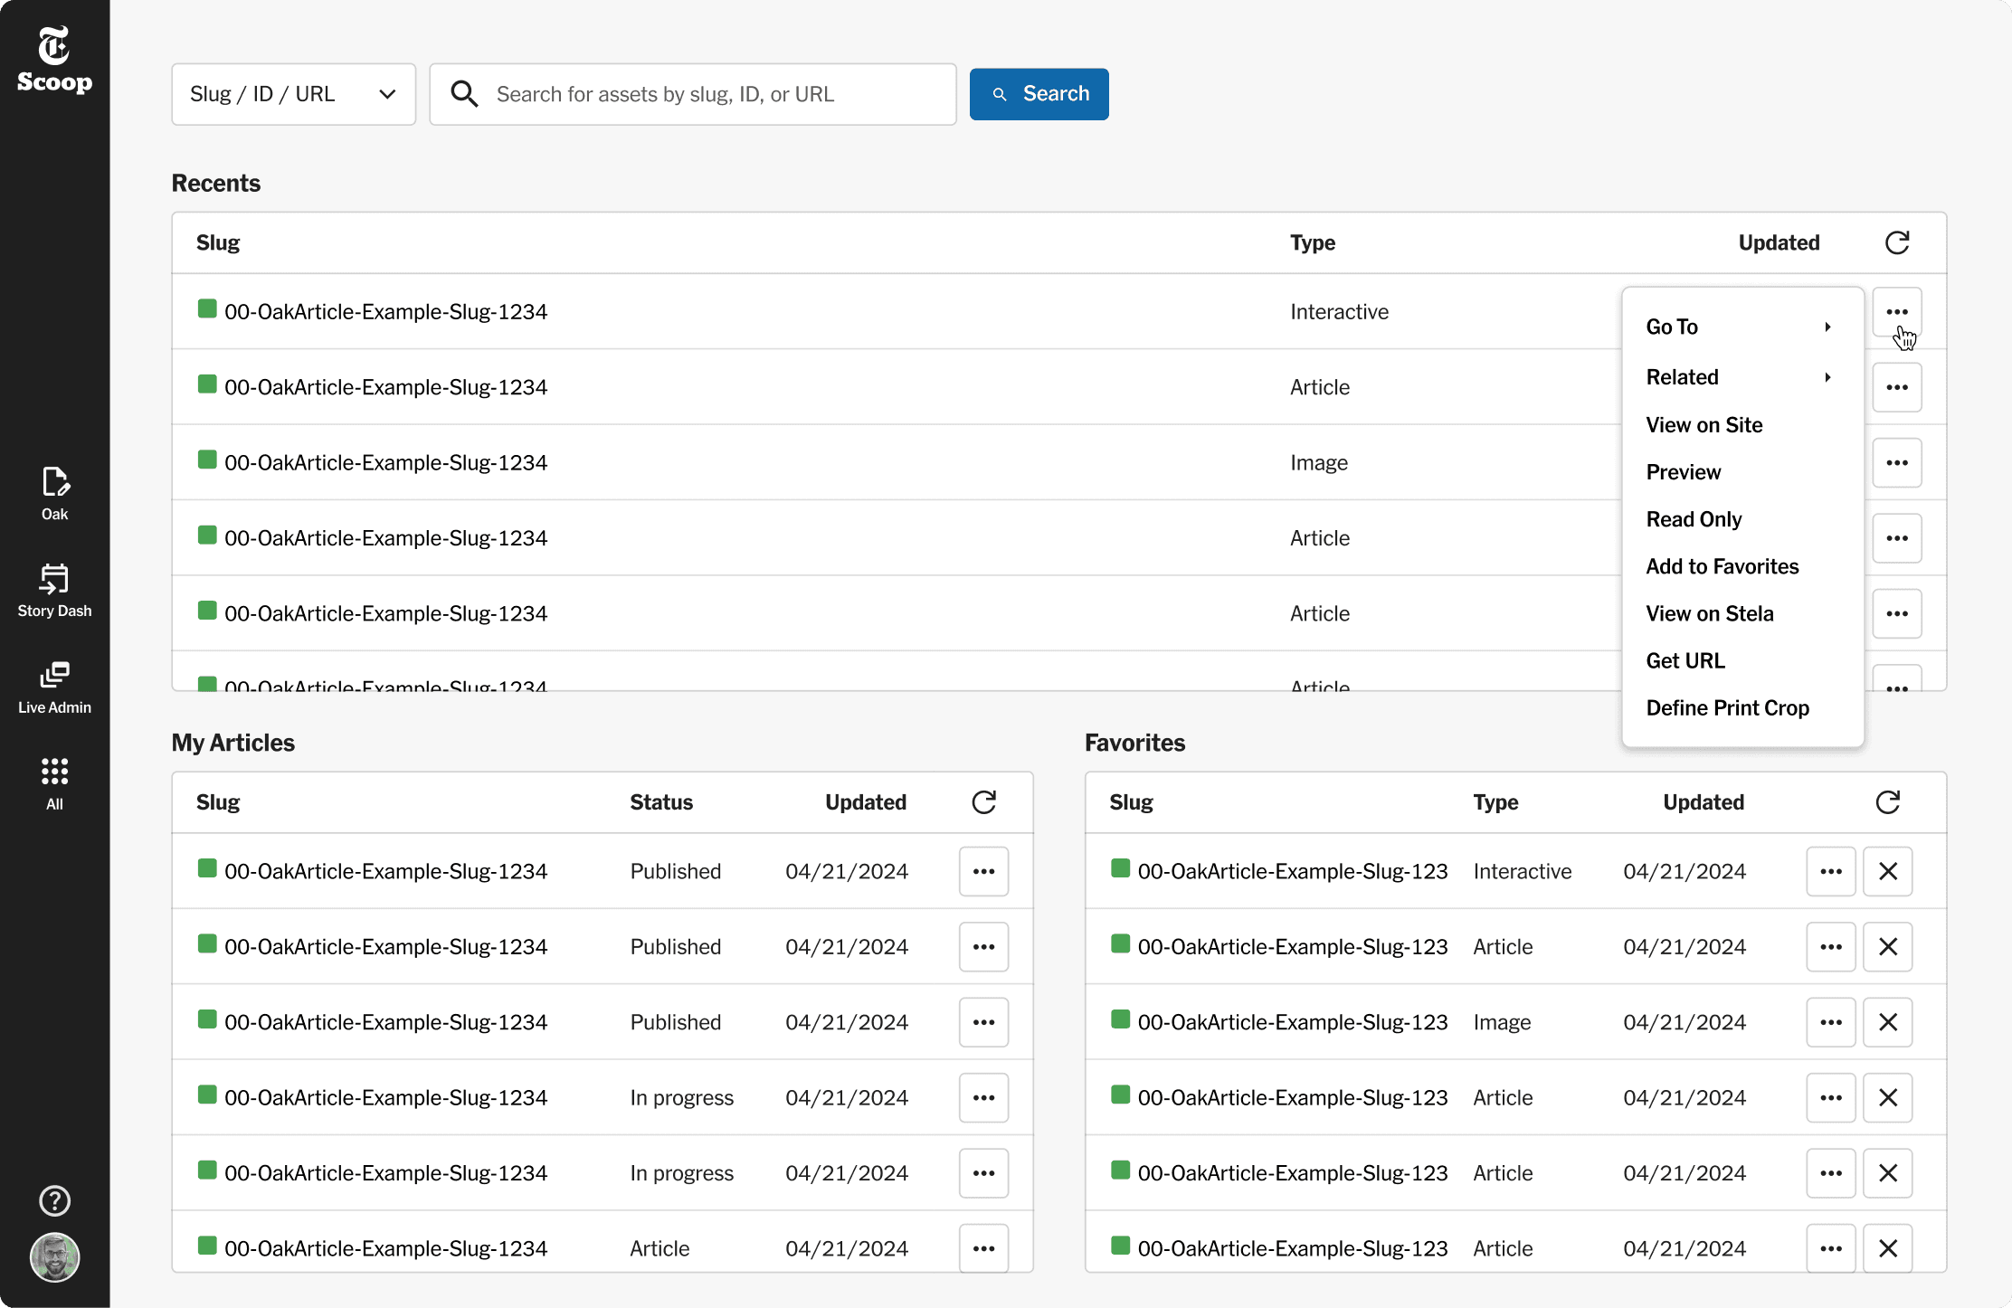Click the green status square of first Recents row
Image resolution: width=2012 pixels, height=1308 pixels.
(x=207, y=309)
